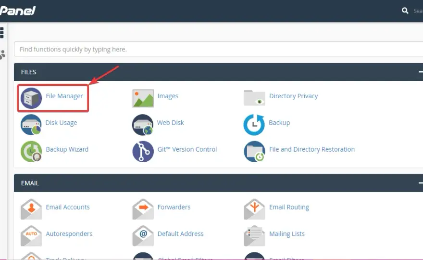Screen dimensions: 423x260
Task: Open the Git Version Control icon
Action: click(x=143, y=151)
